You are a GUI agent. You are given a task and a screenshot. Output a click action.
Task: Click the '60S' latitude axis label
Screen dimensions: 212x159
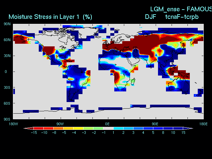(x=7, y=103)
